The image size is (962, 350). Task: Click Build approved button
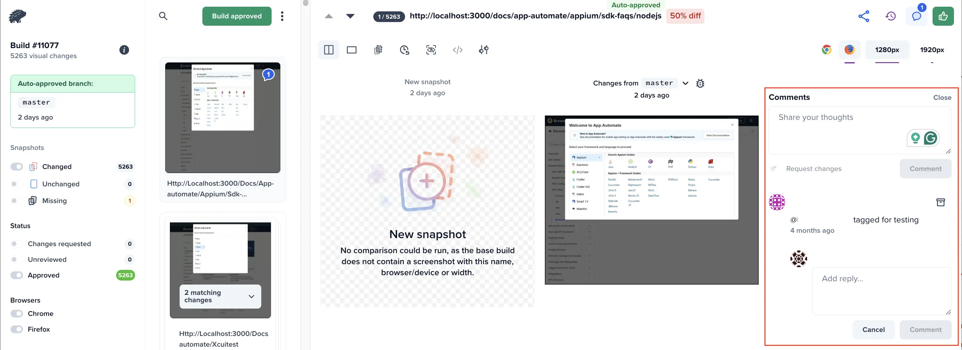click(237, 16)
